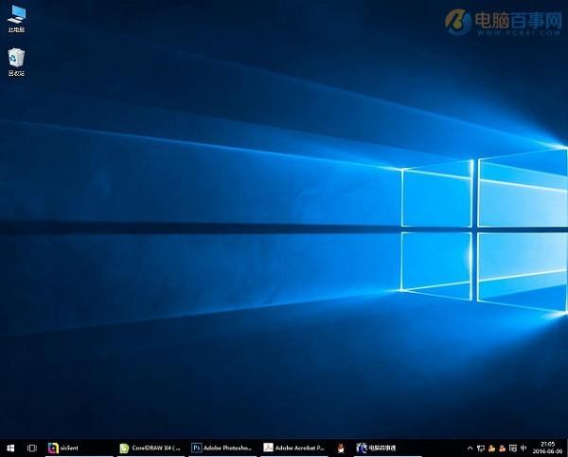The width and height of the screenshot is (568, 457).
Task: Open the network status tray icon
Action: (481, 448)
